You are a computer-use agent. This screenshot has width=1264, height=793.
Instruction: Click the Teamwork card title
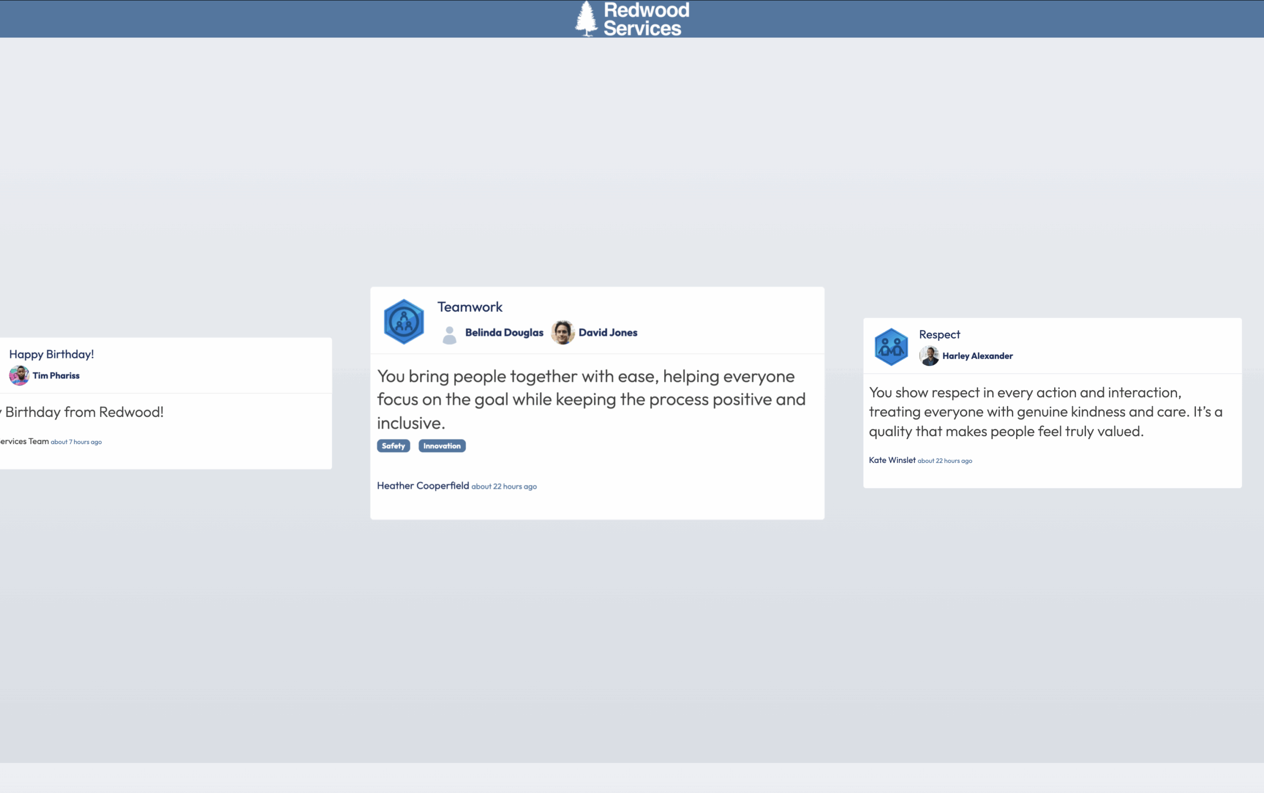470,306
